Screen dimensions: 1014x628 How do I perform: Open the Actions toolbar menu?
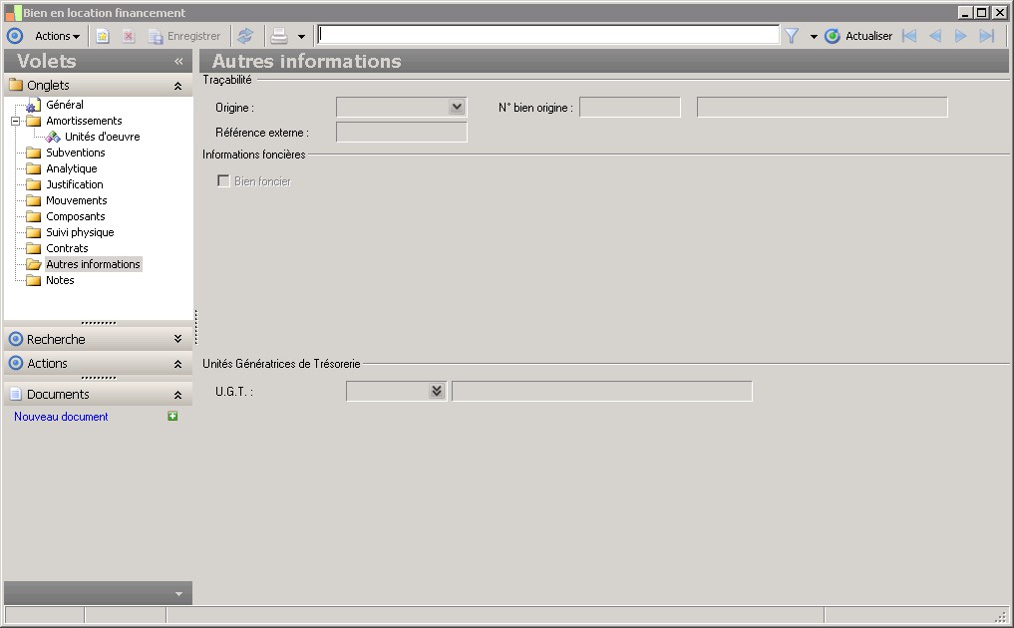point(57,36)
